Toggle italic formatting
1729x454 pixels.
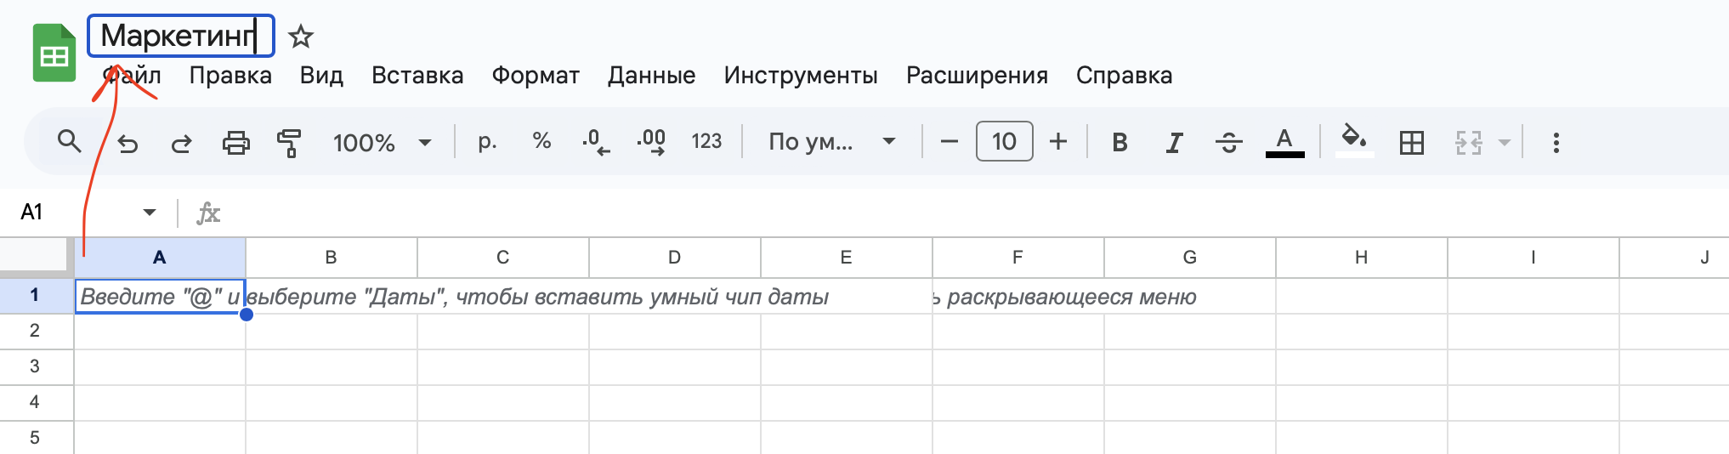coord(1174,142)
